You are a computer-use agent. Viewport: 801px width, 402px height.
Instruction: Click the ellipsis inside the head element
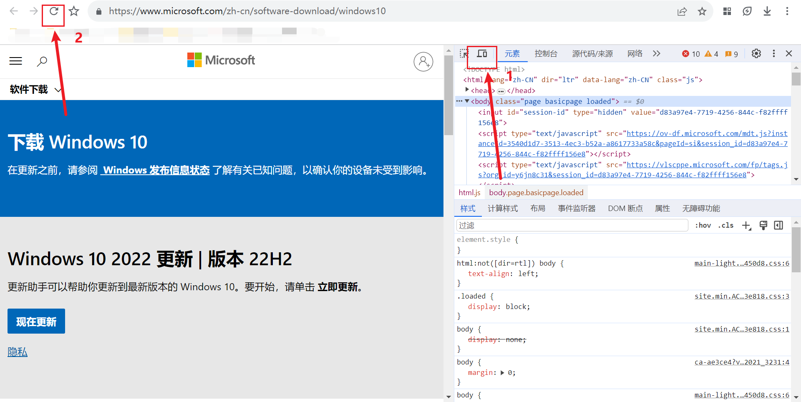[x=501, y=91]
